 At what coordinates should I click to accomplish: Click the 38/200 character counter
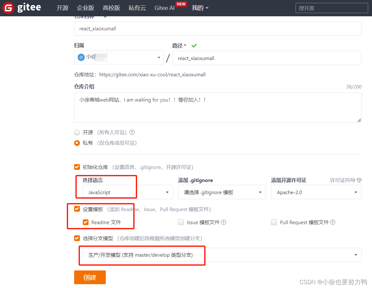(x=354, y=87)
